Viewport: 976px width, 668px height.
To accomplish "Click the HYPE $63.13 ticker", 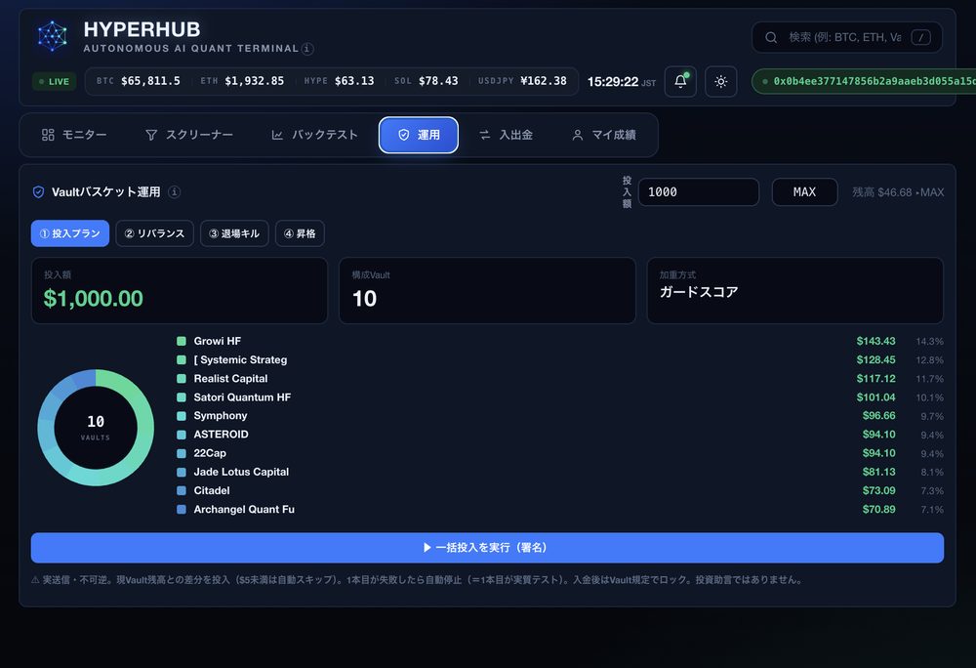I will click(340, 82).
